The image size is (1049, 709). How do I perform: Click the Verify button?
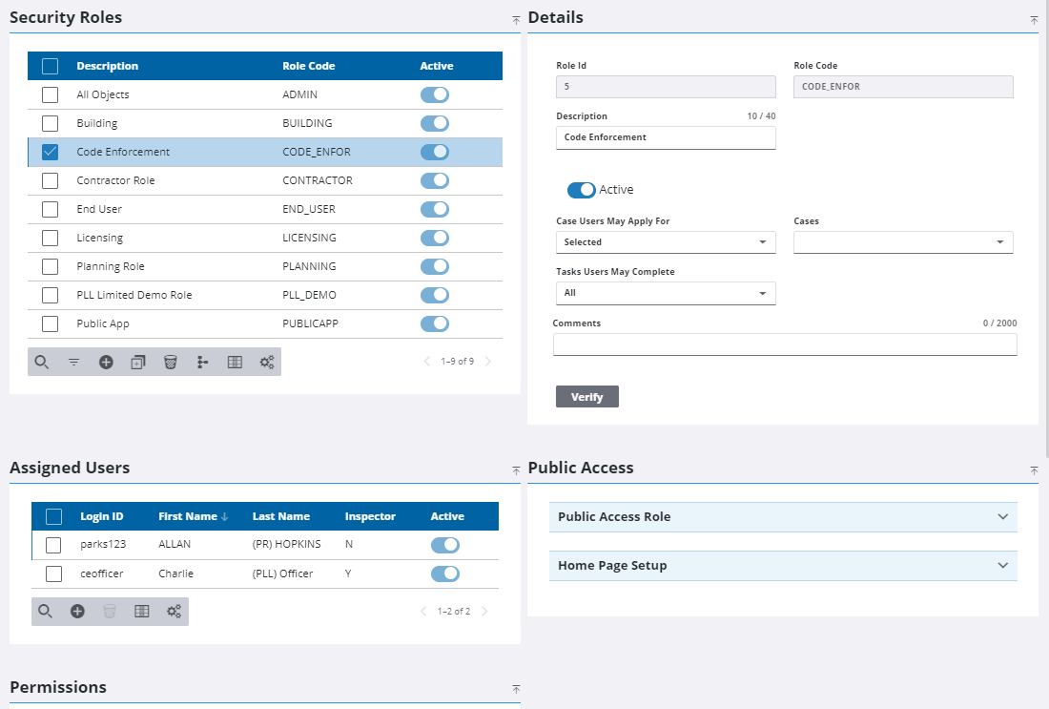tap(586, 397)
